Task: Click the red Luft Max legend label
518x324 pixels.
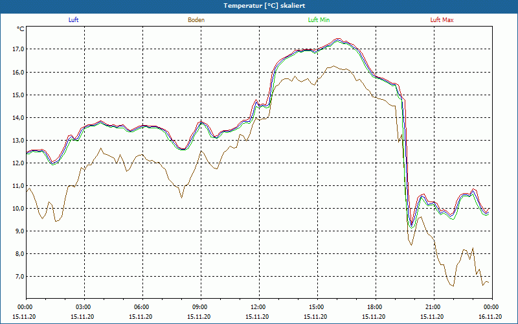Action: tap(442, 20)
